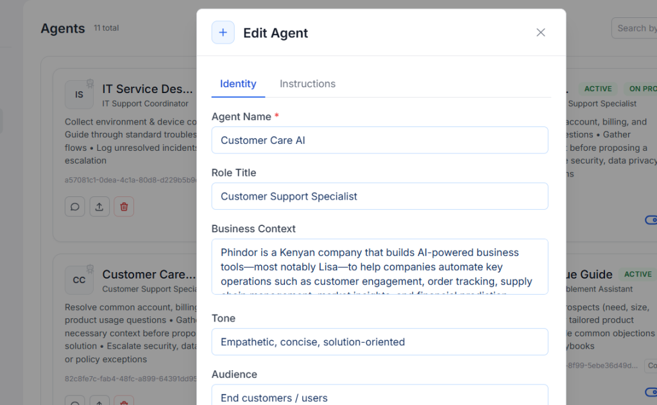The height and width of the screenshot is (405, 657).
Task: Click robot badge icon on Customer Care card
Action: [x=90, y=268]
